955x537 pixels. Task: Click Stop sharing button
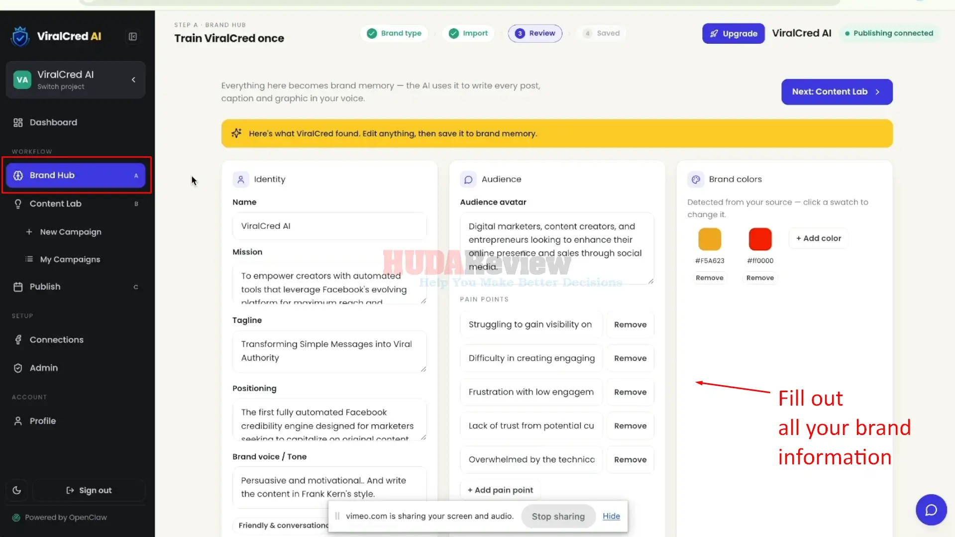pos(558,517)
